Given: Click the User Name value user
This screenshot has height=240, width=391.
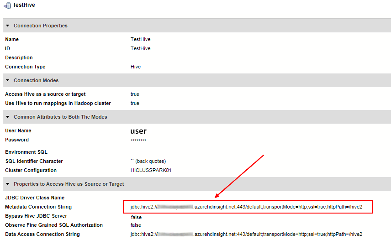Looking at the screenshot, I should tap(138, 131).
